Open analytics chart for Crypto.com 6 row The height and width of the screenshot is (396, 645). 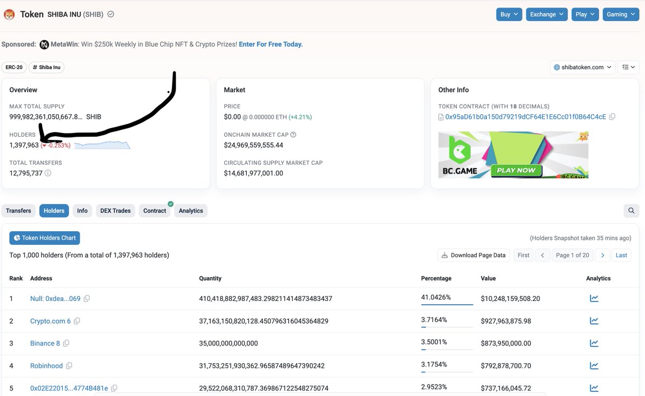[594, 321]
